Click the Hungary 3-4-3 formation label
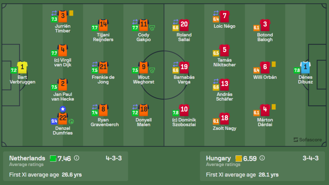 coord(311,158)
